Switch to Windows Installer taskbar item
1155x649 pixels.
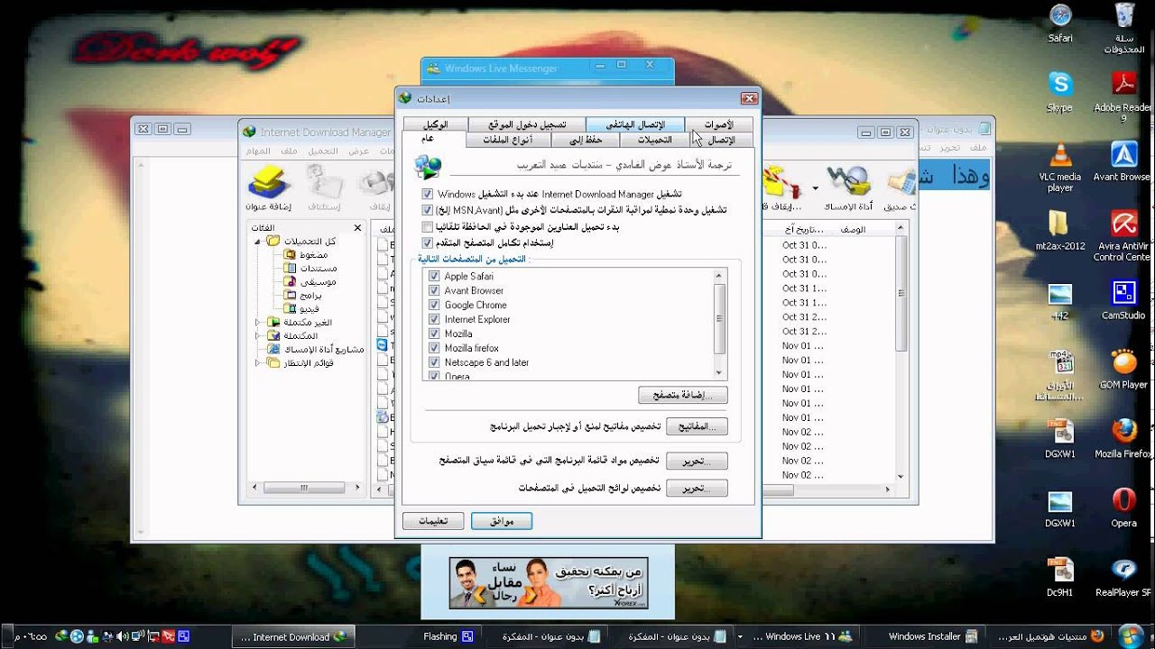(x=926, y=636)
